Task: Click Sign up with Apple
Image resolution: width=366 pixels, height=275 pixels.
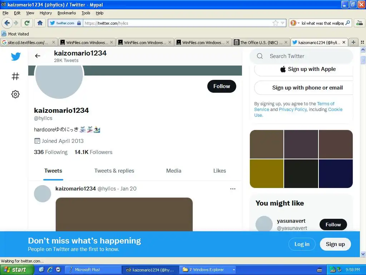Action: click(x=303, y=69)
